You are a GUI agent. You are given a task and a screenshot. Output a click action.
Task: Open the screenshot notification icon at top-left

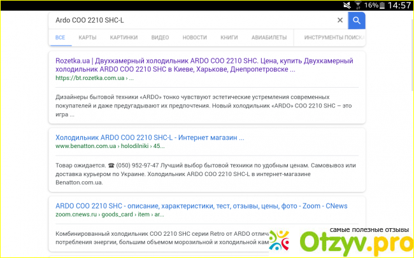tap(6, 5)
